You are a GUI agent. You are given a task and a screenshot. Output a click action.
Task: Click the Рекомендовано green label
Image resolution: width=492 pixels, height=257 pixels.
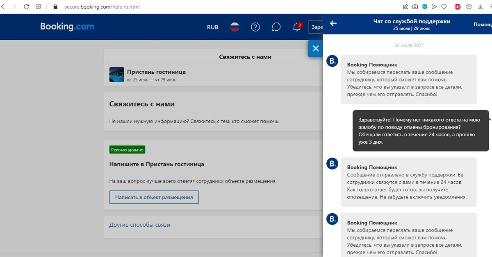pyautogui.click(x=128, y=150)
